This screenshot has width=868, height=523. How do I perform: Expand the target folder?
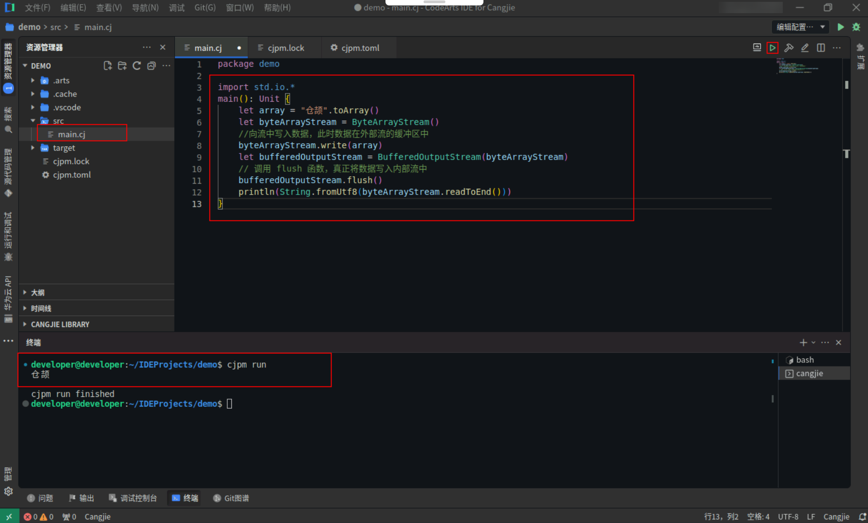tap(33, 148)
